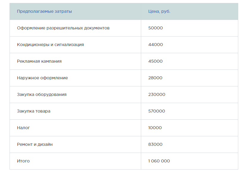Click the 83000 price value

(x=155, y=144)
